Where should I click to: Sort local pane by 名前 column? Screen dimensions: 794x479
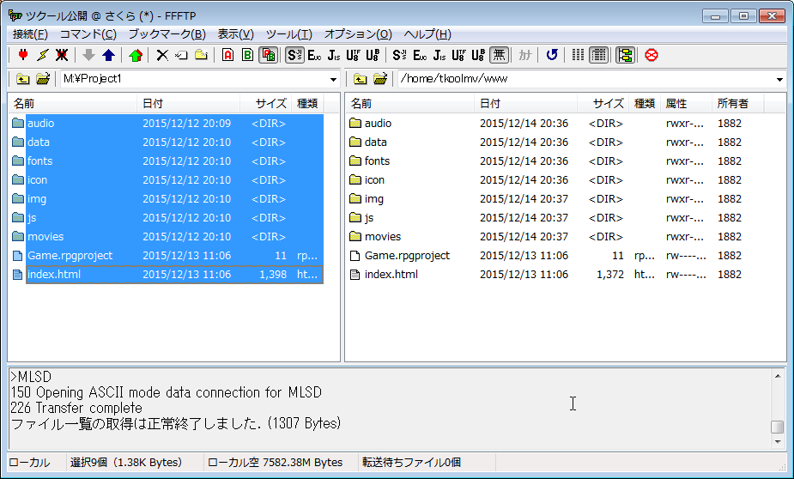(x=72, y=103)
